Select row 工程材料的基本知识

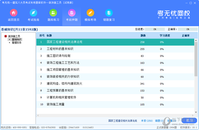(x=115, y=49)
